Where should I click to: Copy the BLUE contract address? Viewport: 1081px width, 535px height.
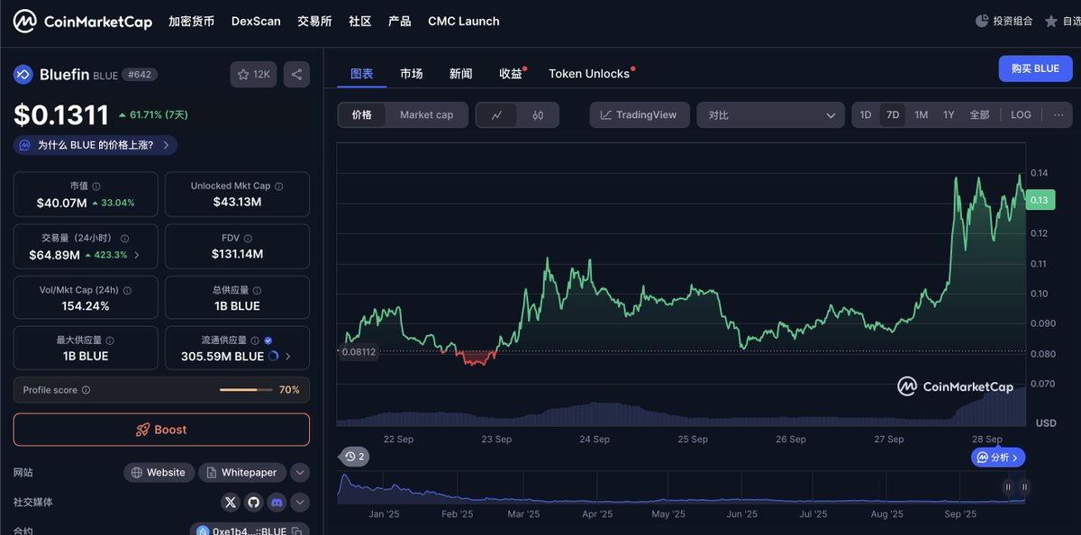296,530
